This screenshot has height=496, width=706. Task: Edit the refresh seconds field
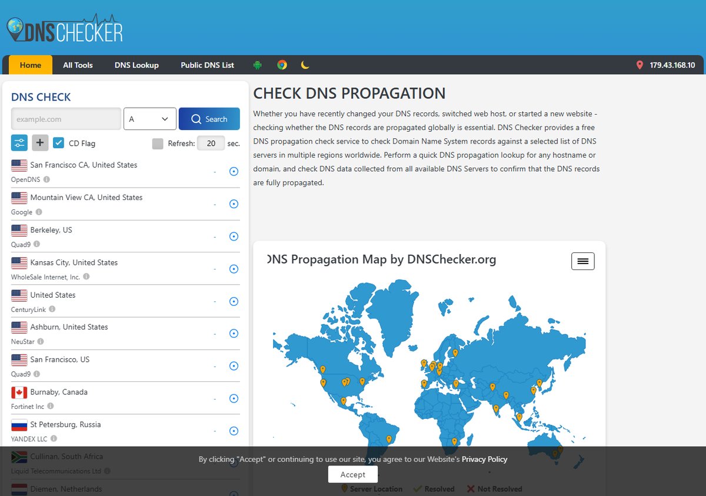[211, 143]
